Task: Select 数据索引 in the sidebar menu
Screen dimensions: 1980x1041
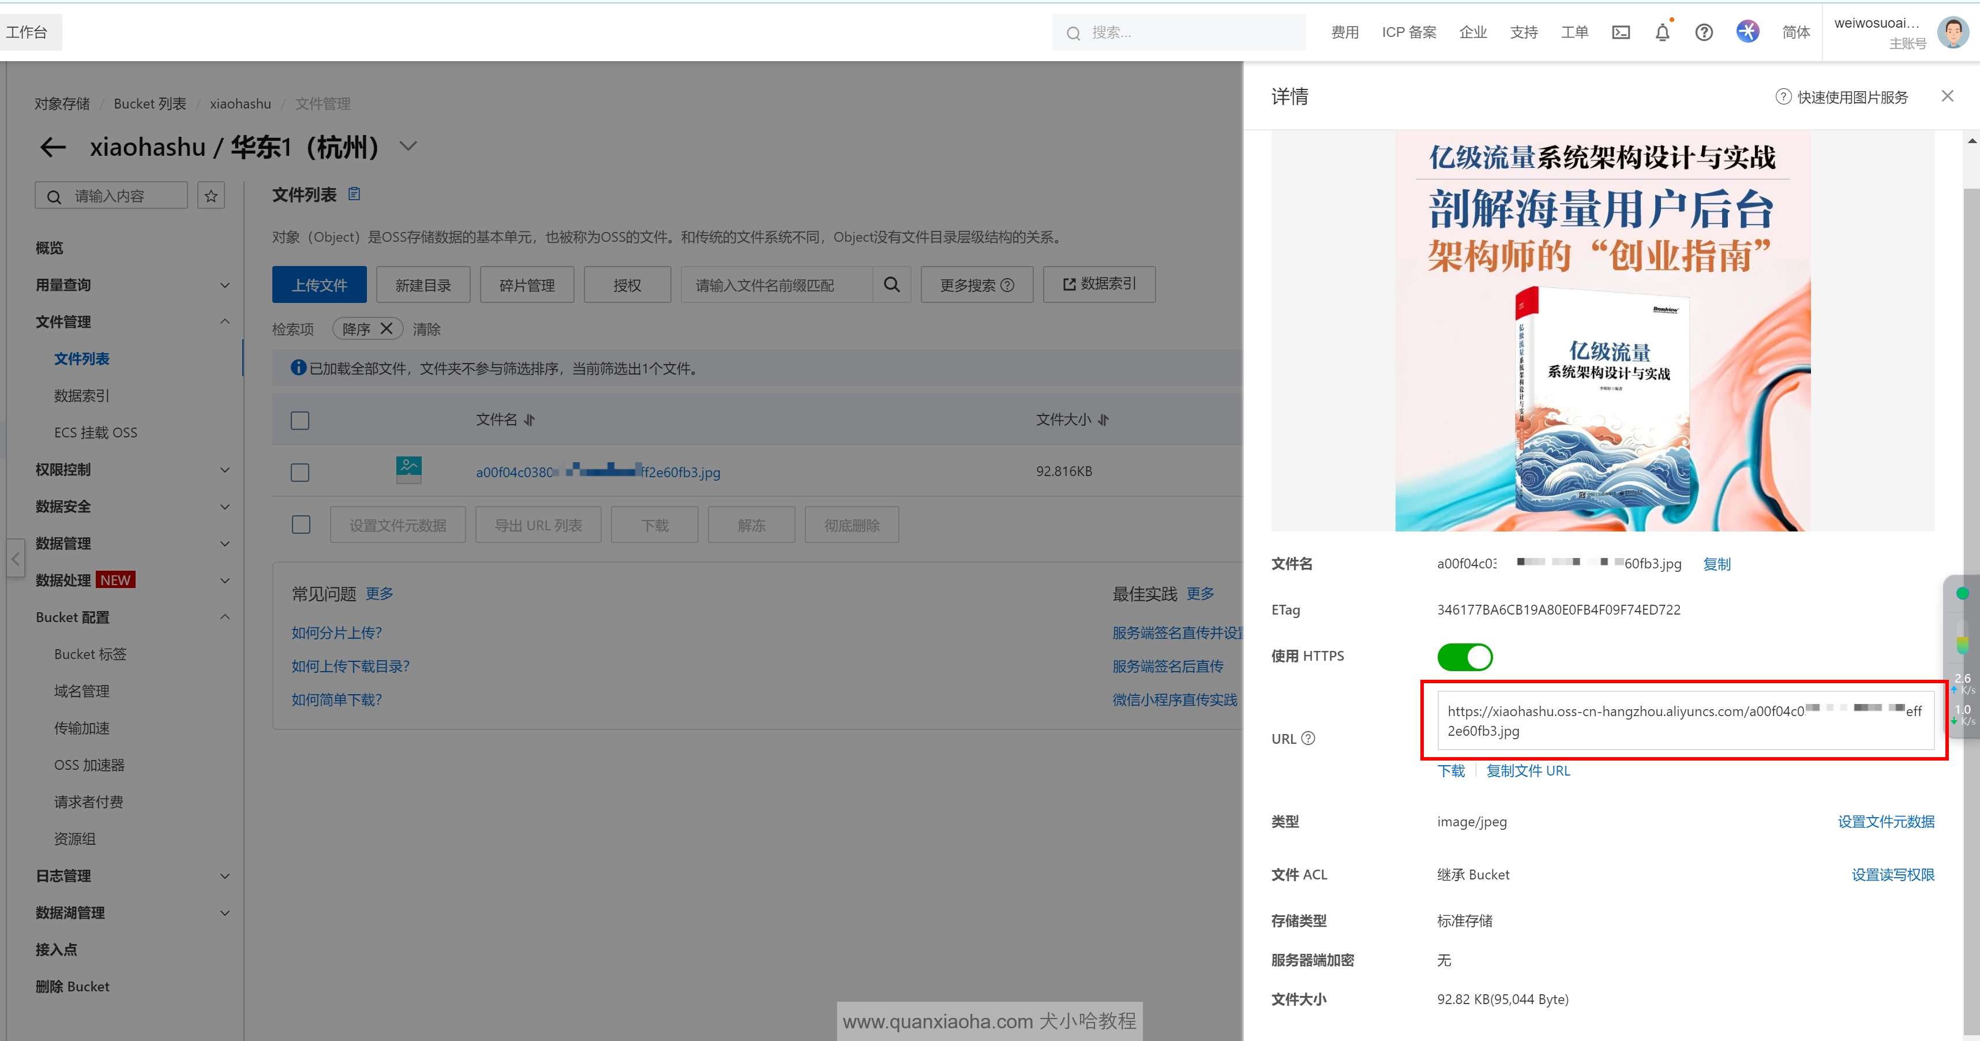Action: coord(81,395)
